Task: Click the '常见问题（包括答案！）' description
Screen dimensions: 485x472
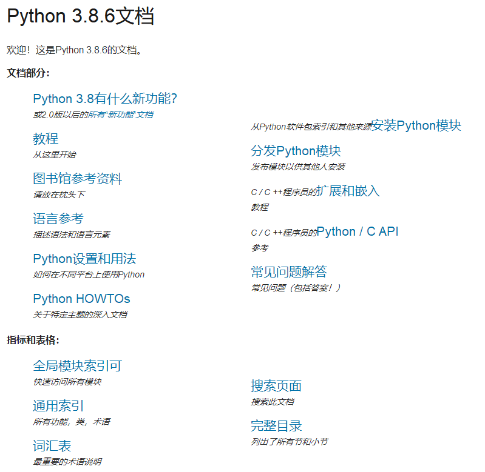Action: pos(296,288)
